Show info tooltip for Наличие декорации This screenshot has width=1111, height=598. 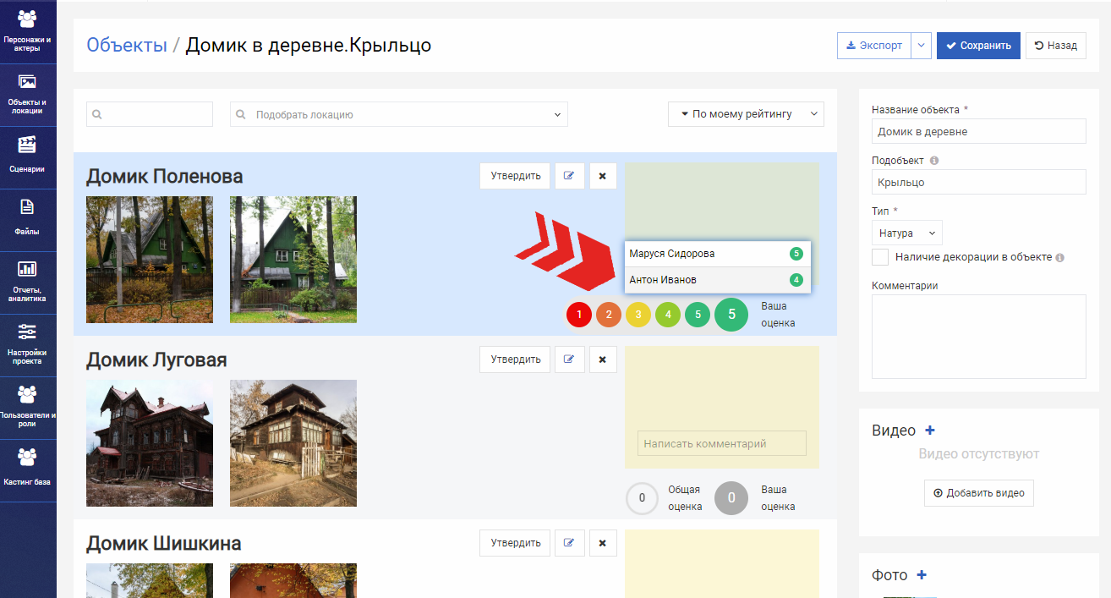click(1059, 257)
